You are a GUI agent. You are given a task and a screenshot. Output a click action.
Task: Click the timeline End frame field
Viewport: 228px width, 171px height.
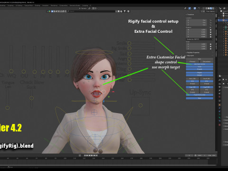click(211, 155)
